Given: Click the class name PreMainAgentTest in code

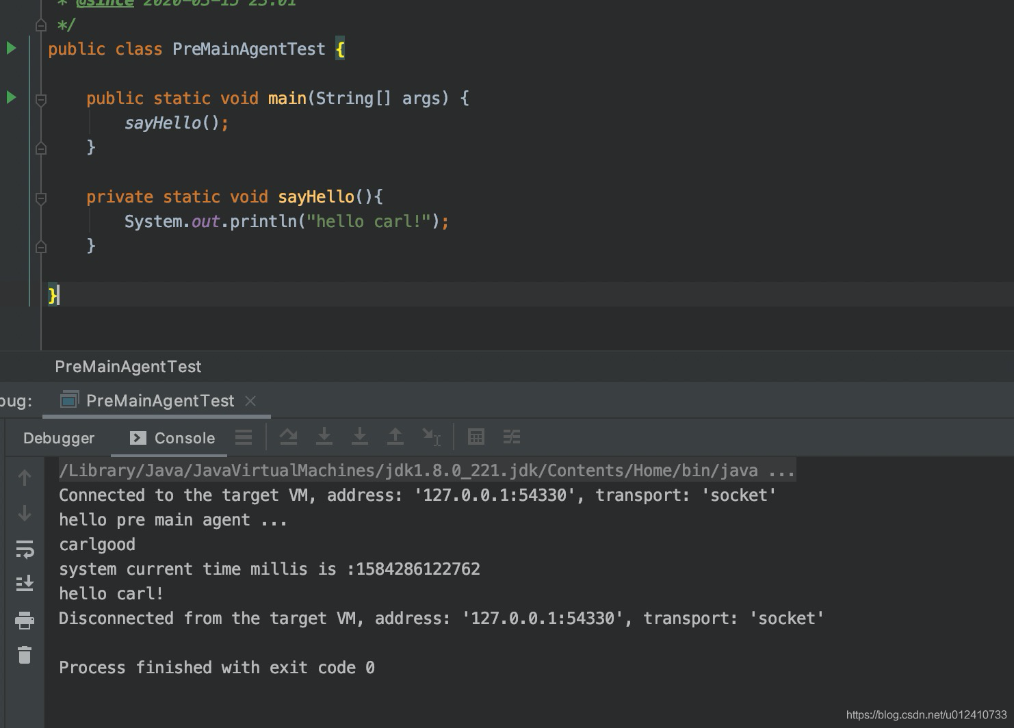Looking at the screenshot, I should coord(248,49).
